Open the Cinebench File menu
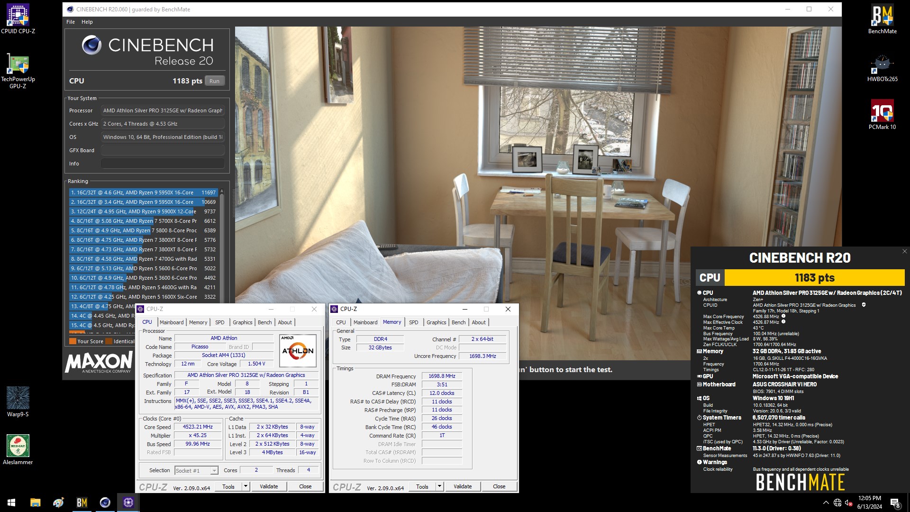Image resolution: width=910 pixels, height=512 pixels. click(x=71, y=22)
